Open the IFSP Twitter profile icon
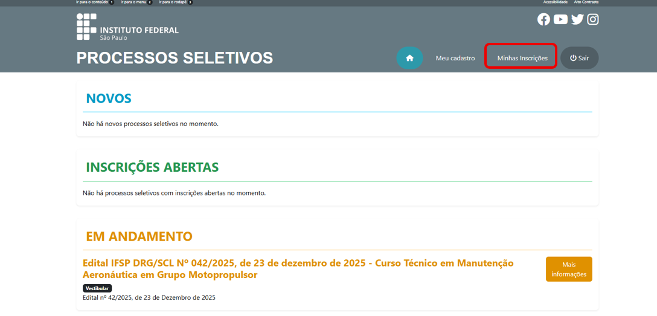Image resolution: width=657 pixels, height=316 pixels. coord(577,19)
